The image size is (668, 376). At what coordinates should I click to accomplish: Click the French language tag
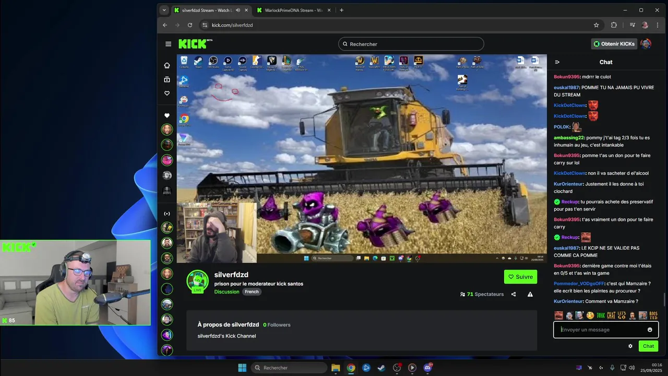pyautogui.click(x=252, y=291)
